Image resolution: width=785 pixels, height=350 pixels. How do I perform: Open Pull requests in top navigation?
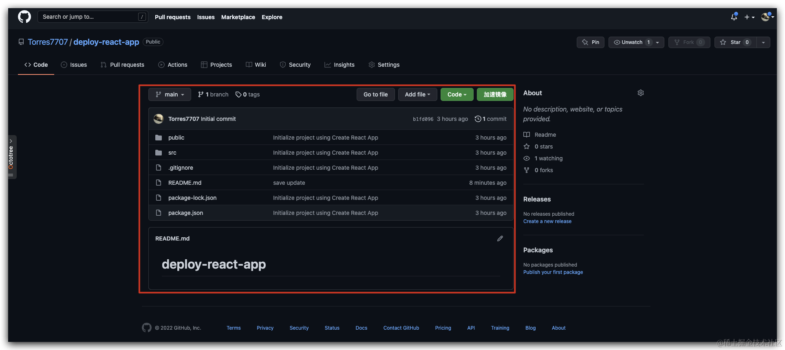[173, 17]
